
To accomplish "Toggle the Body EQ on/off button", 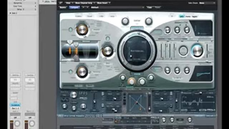I will (x=157, y=69).
